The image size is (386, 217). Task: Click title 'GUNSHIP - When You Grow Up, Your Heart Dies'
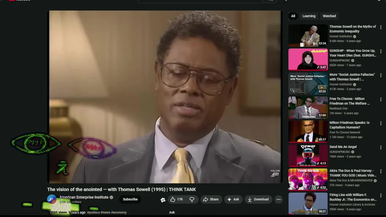353,53
